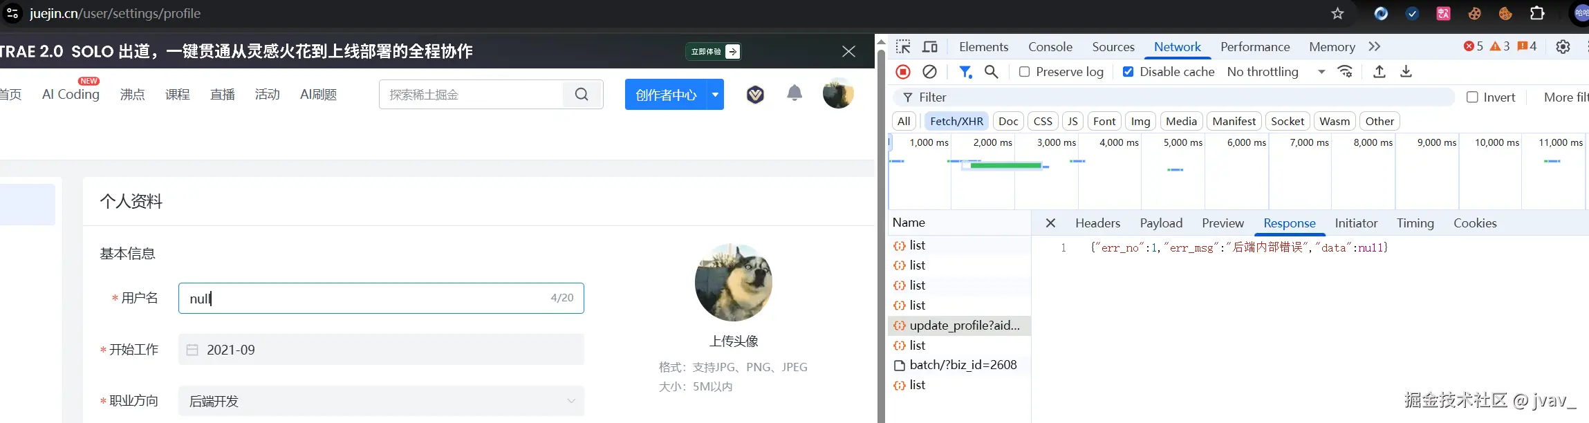
Task: Expand the 创作者中心 dropdown arrow
Action: click(x=715, y=94)
